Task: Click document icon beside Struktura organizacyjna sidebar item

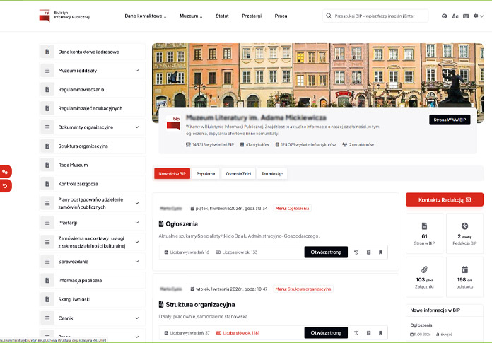Action: coord(47,146)
